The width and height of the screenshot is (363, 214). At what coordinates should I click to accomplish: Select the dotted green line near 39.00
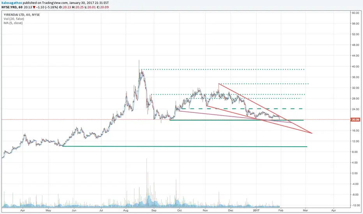coord(223,69)
